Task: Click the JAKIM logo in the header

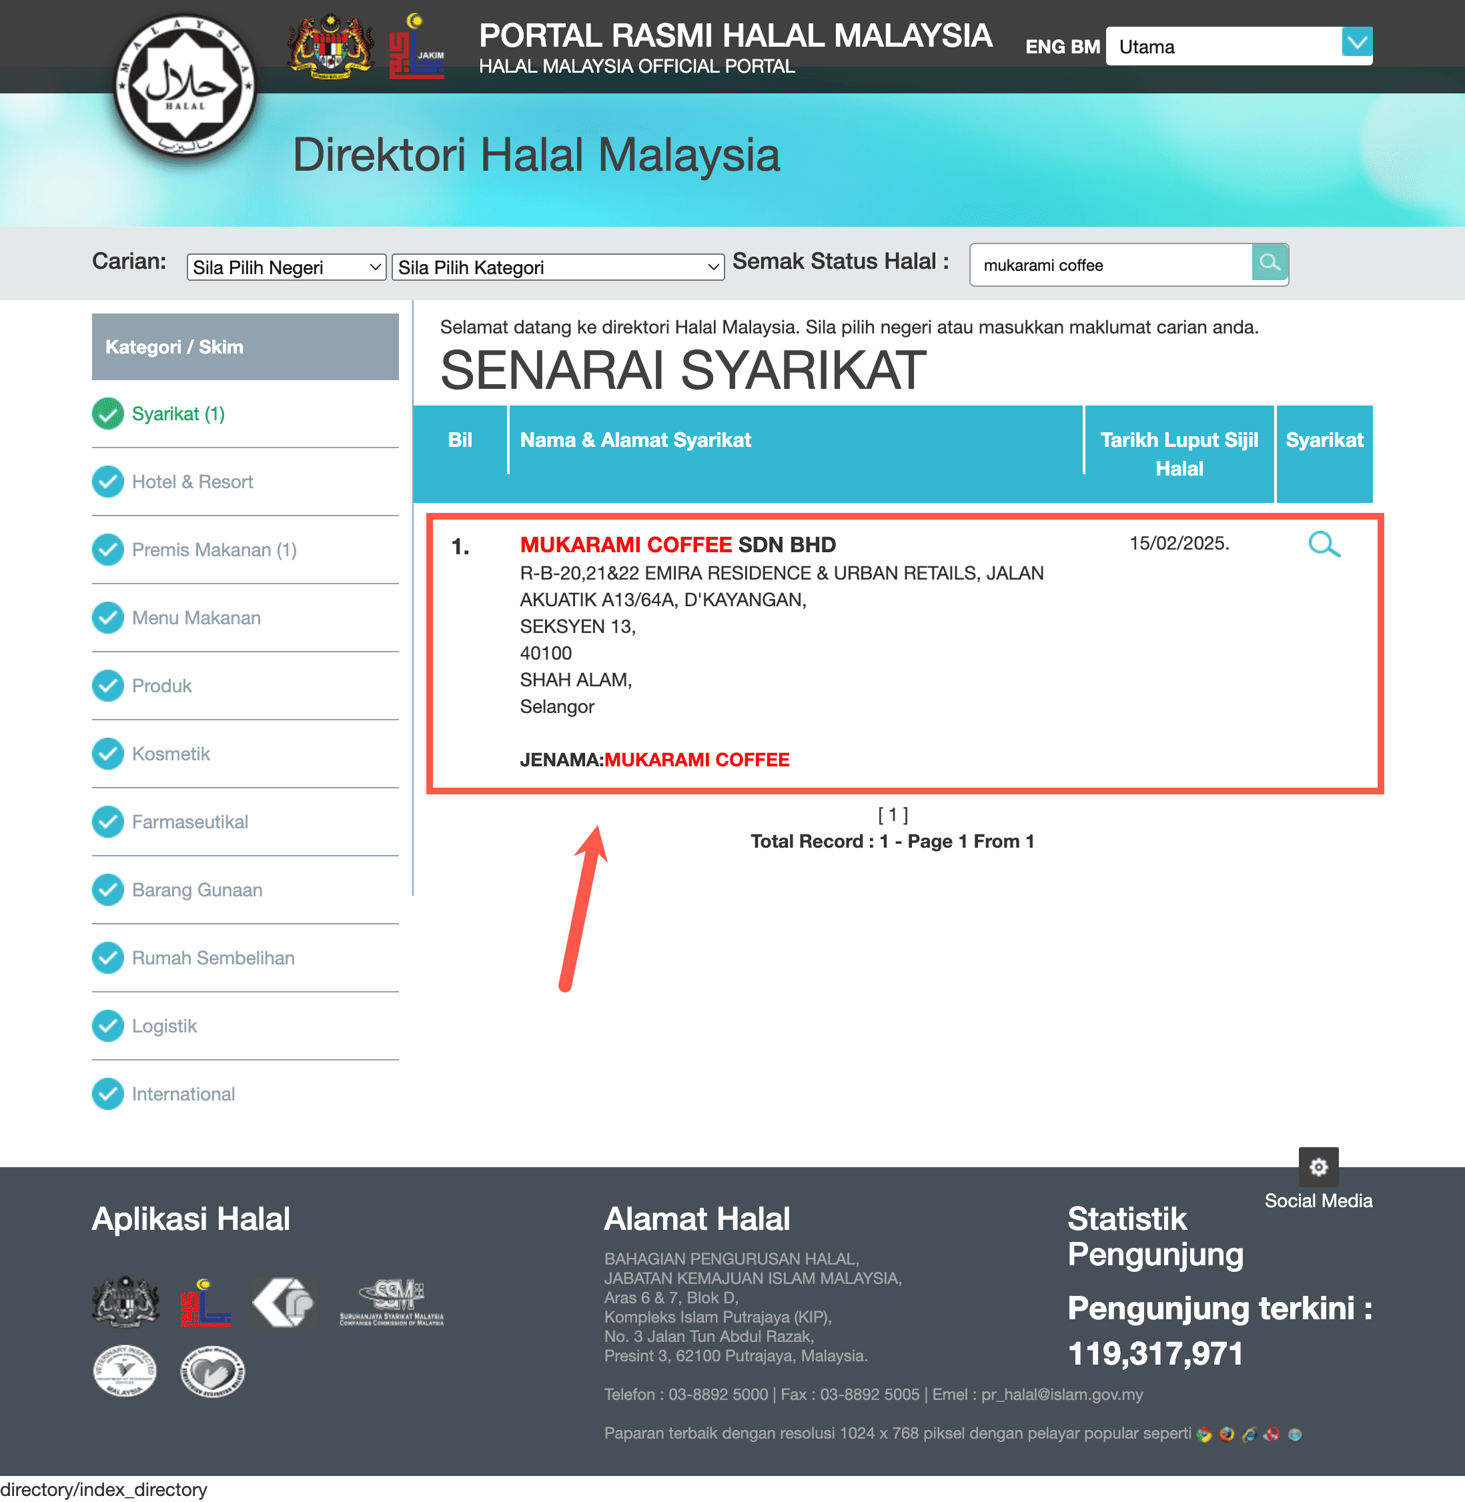Action: (416, 46)
